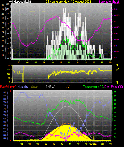
Task: Click the 78 humidity axis value
Action: click(x=5, y=102)
